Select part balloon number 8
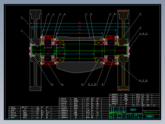This screenshot has height=124, width=165. (91, 14)
